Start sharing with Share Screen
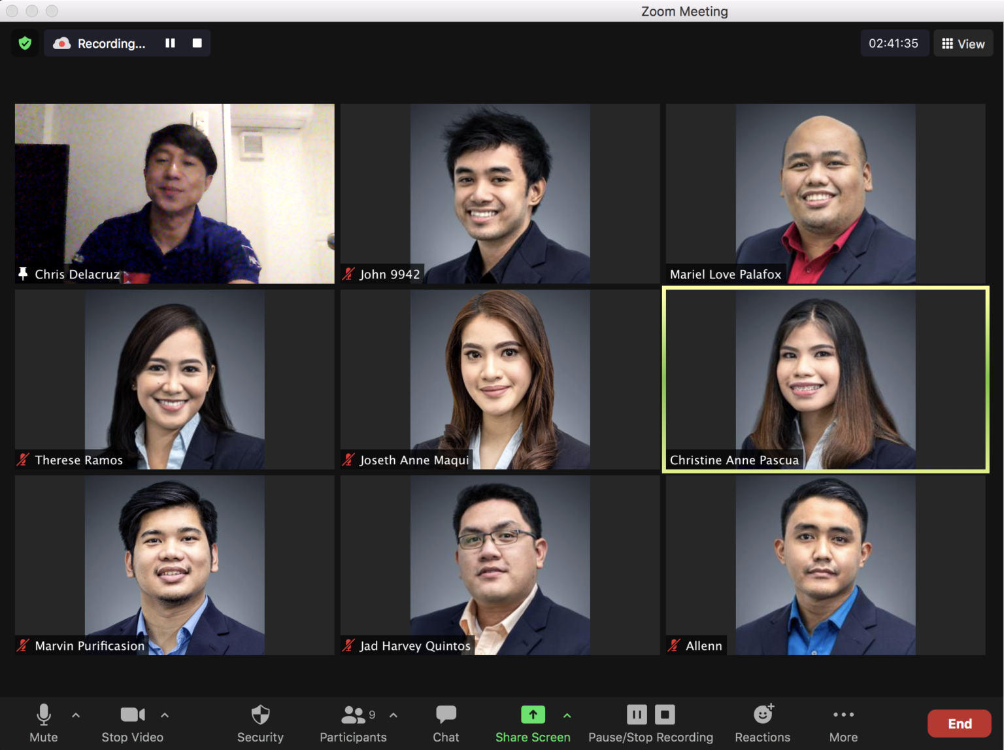 coord(533,723)
